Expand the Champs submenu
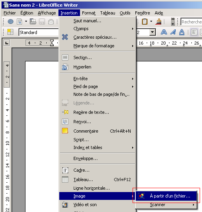 pyautogui.click(x=98, y=29)
